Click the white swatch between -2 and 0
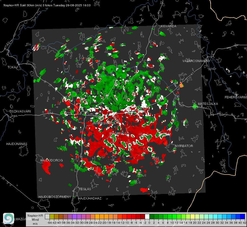 [147, 217]
